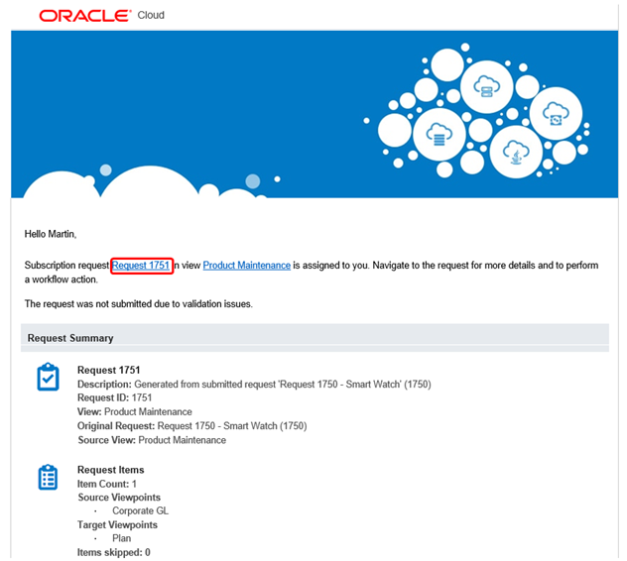Select the 'Request Items' heading
The image size is (627, 561).
pyautogui.click(x=111, y=470)
